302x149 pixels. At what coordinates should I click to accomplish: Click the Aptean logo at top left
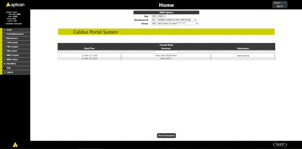point(15,5)
